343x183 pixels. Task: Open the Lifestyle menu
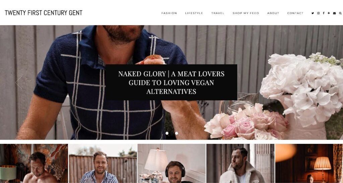tap(194, 13)
